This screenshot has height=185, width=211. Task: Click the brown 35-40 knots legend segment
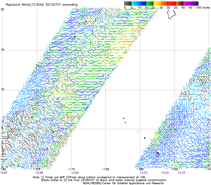(x=180, y=3)
